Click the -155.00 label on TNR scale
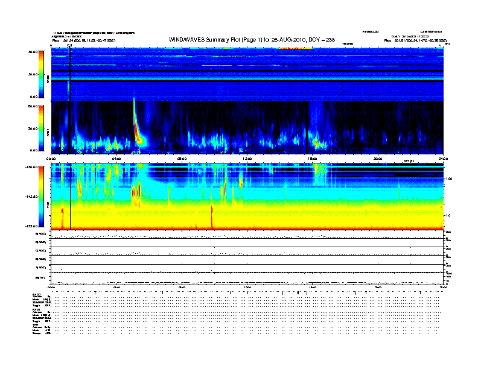 tap(32, 226)
